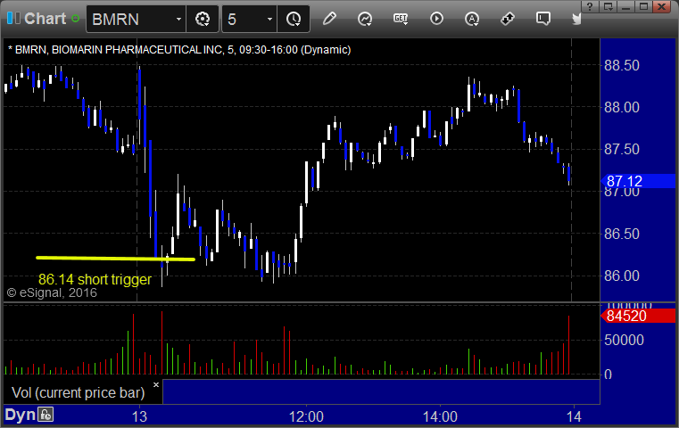This screenshot has width=679, height=428.
Task: Edit the 5 interval field
Action: 244,19
